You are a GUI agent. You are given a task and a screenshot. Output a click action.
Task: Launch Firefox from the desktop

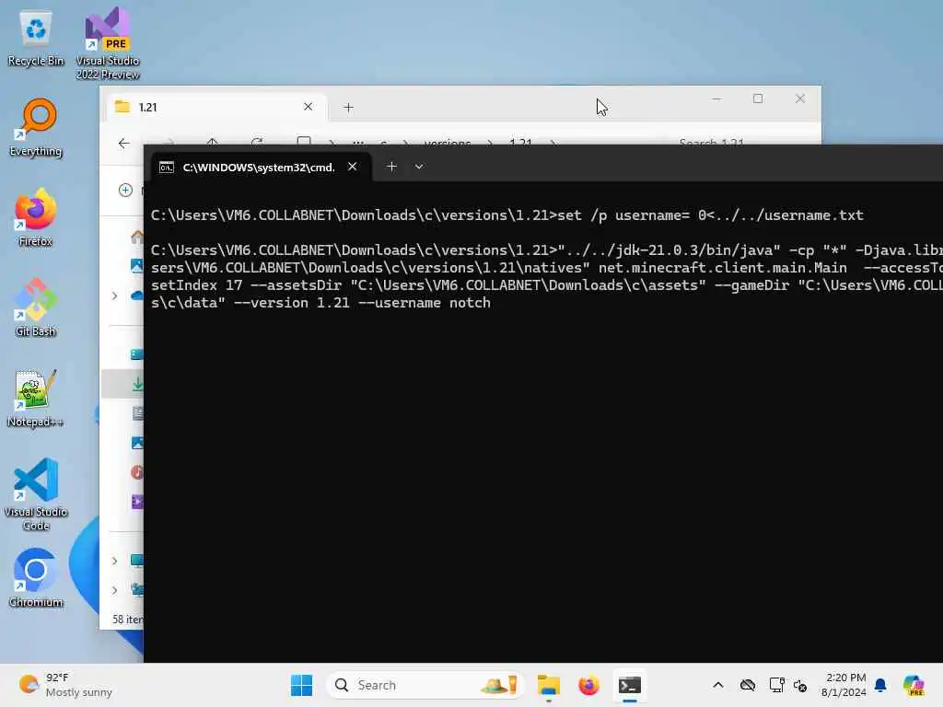36,217
